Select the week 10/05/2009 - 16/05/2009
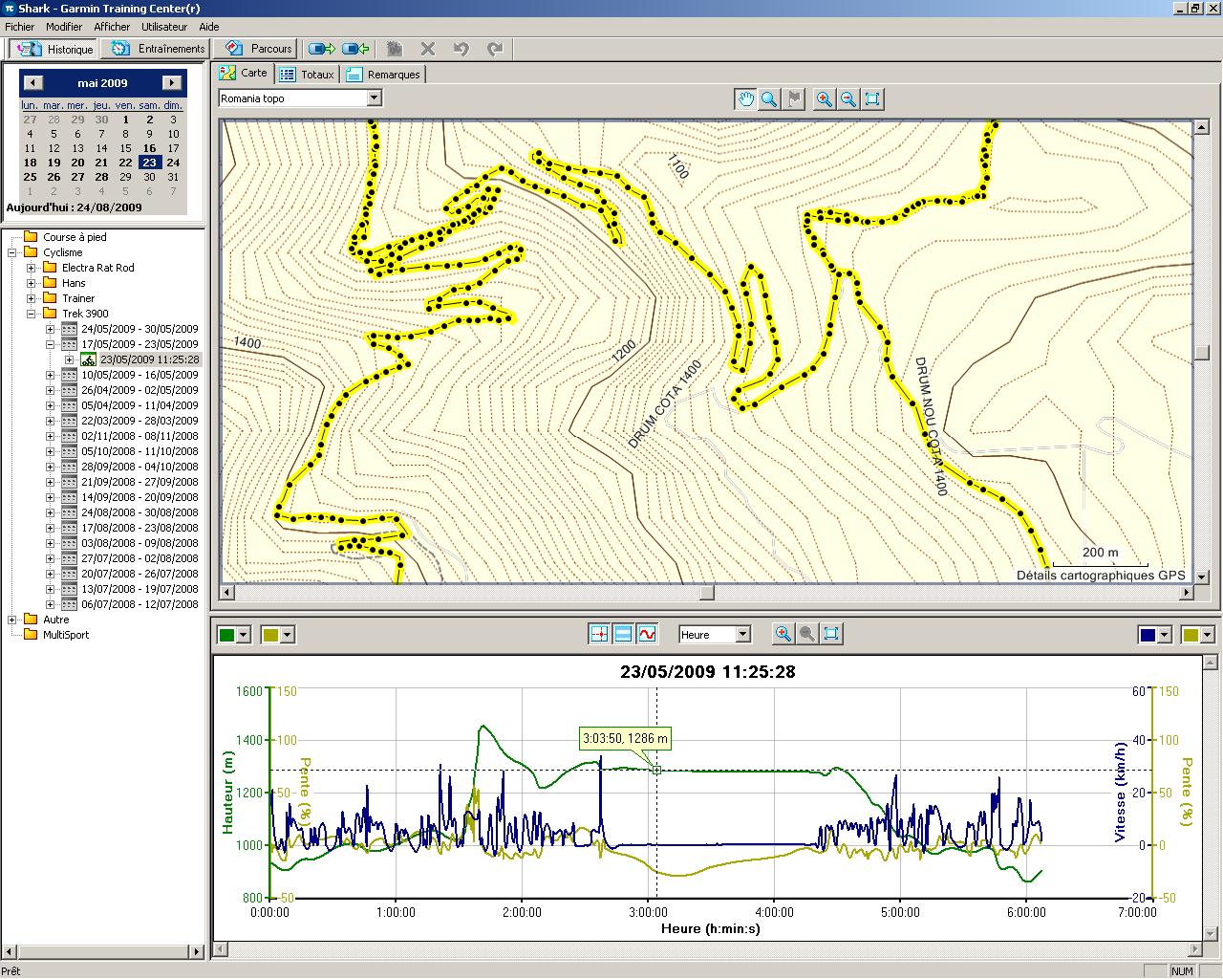 point(139,375)
